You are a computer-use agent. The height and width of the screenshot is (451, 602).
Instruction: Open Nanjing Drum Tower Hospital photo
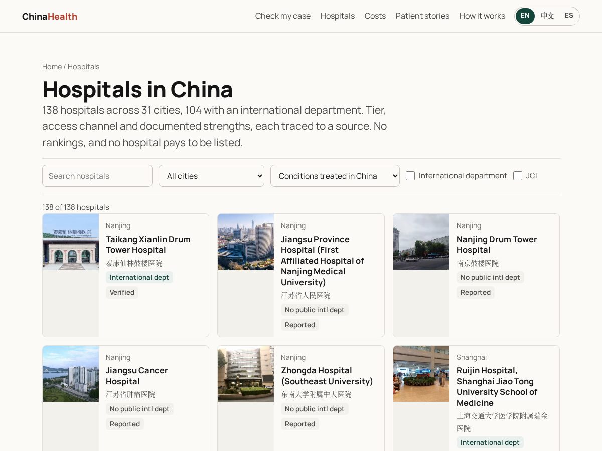point(421,242)
